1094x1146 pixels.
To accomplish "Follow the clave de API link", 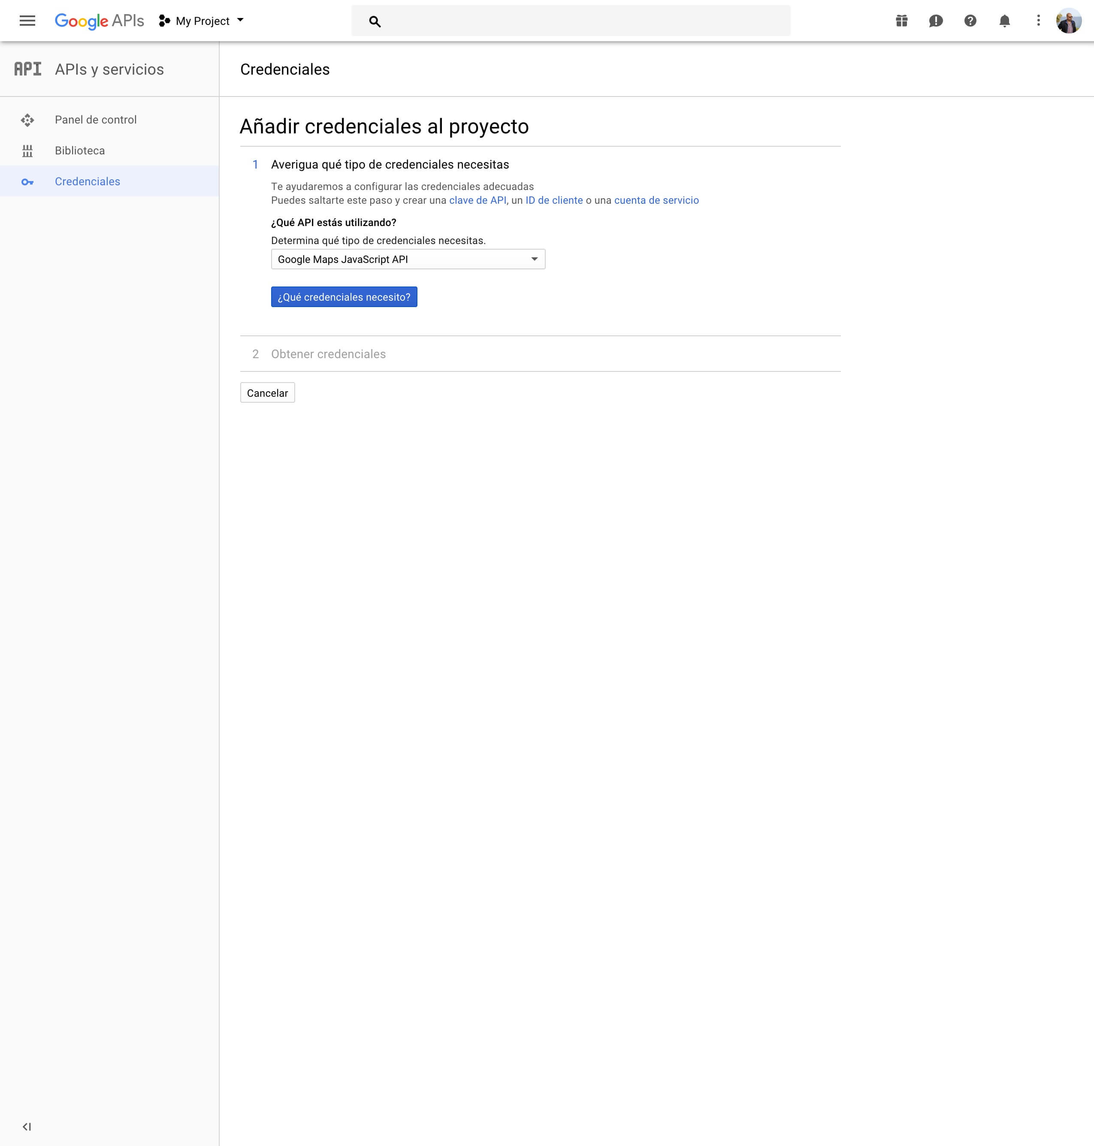I will click(477, 201).
